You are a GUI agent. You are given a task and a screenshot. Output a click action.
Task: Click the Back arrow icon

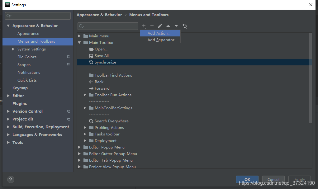click(x=91, y=82)
